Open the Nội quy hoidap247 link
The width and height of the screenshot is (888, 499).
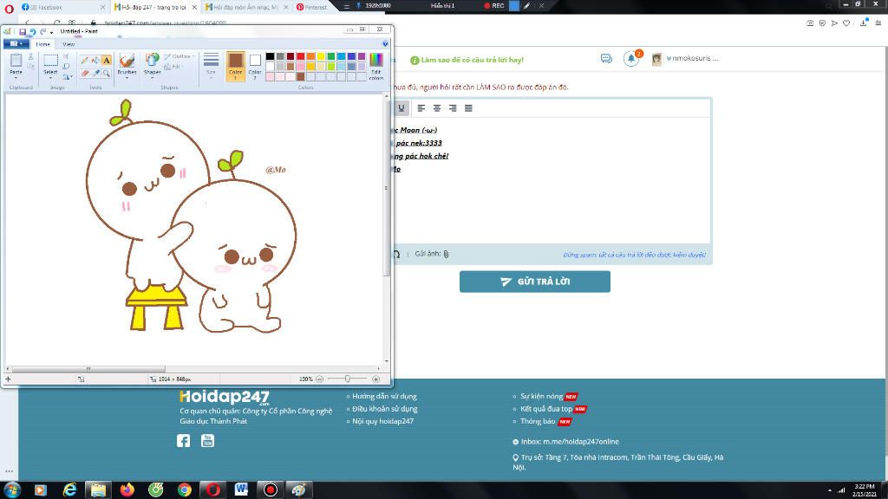(x=382, y=422)
